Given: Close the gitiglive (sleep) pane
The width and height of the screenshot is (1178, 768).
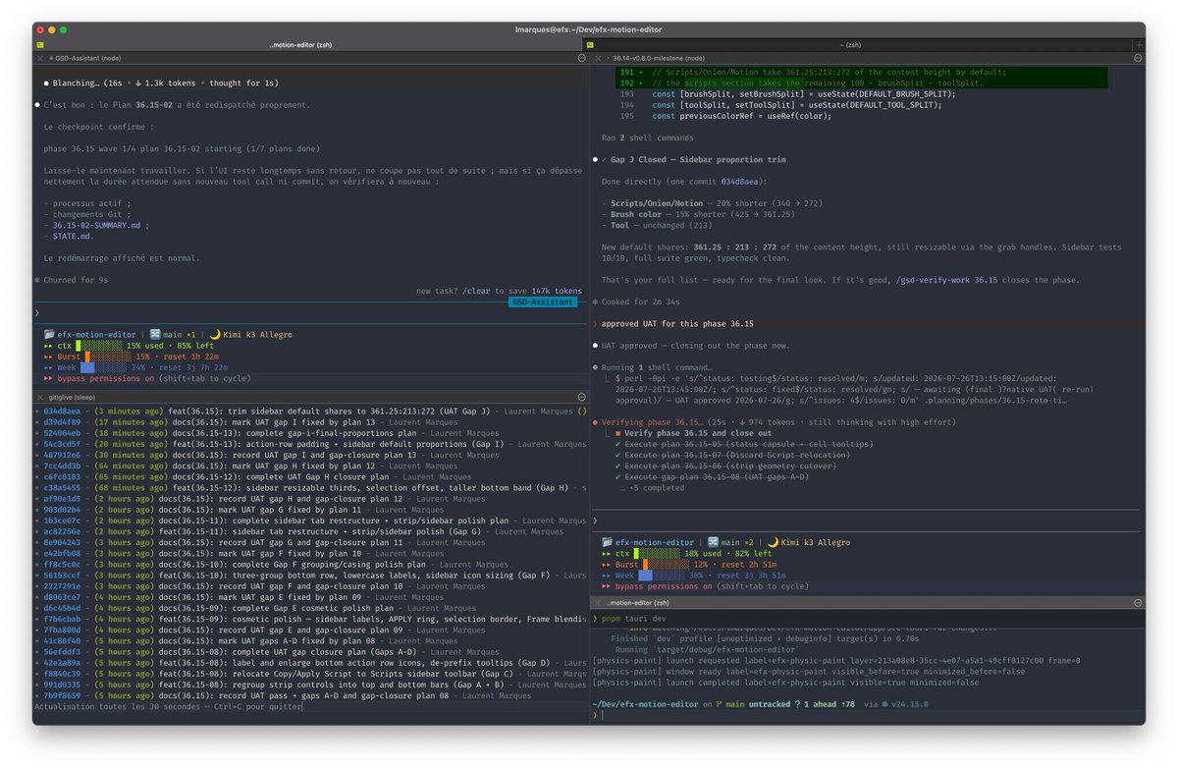Looking at the screenshot, I should 38,397.
